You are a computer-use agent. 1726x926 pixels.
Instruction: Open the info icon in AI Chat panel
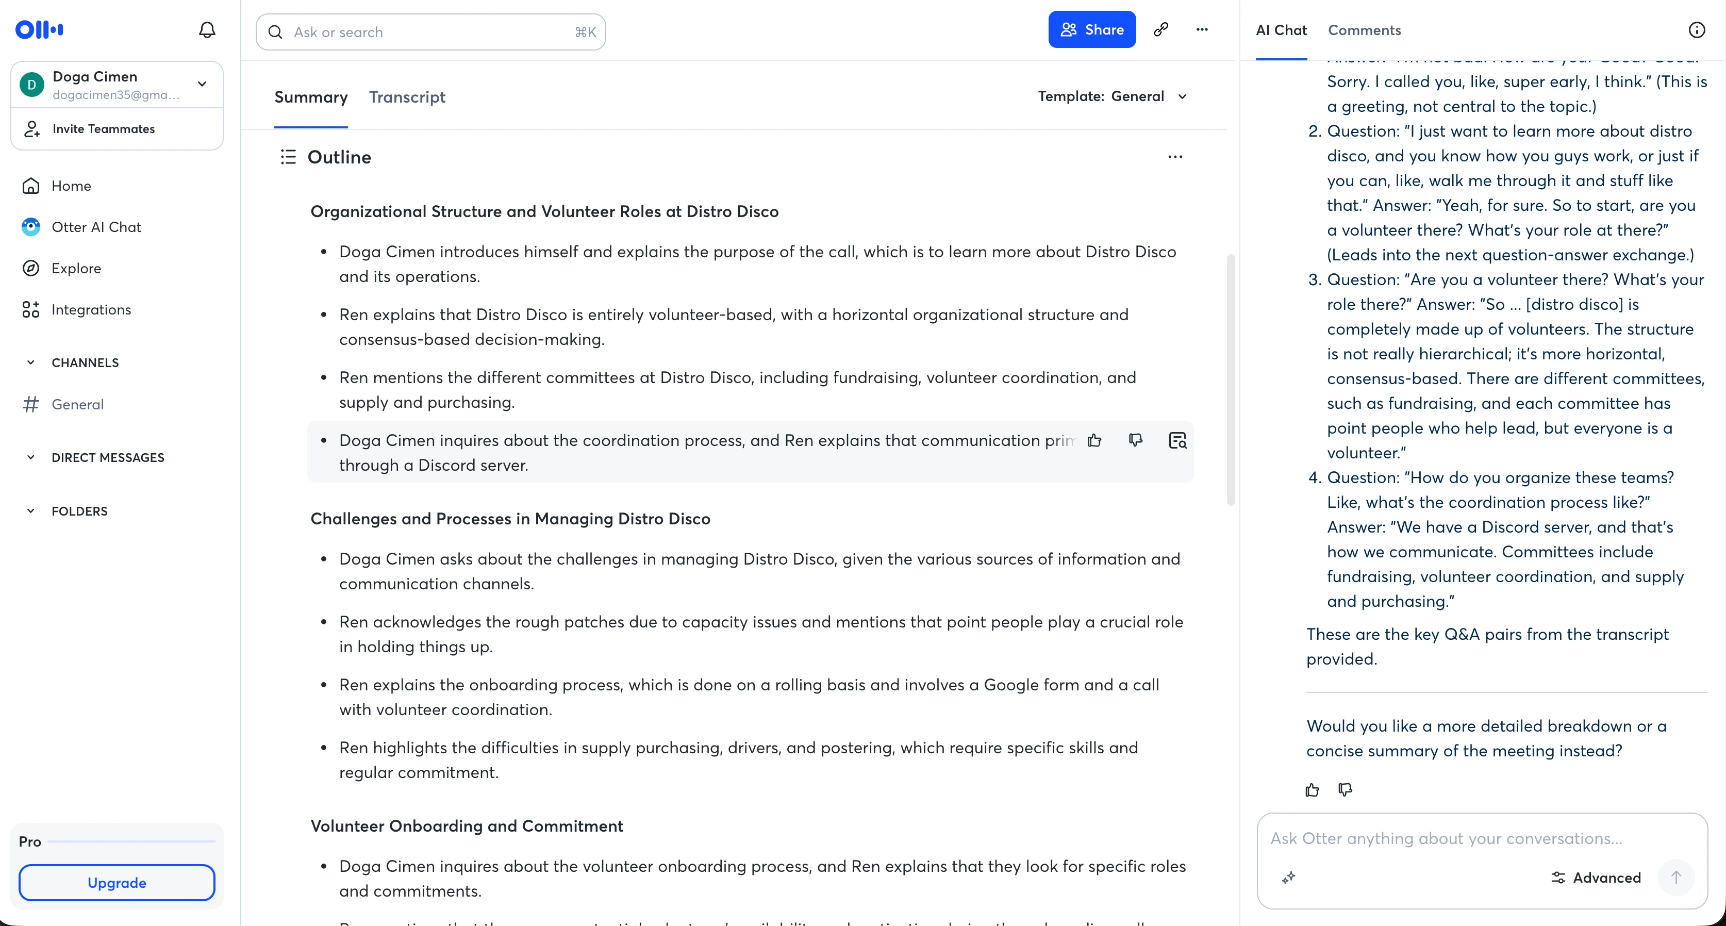pos(1697,30)
